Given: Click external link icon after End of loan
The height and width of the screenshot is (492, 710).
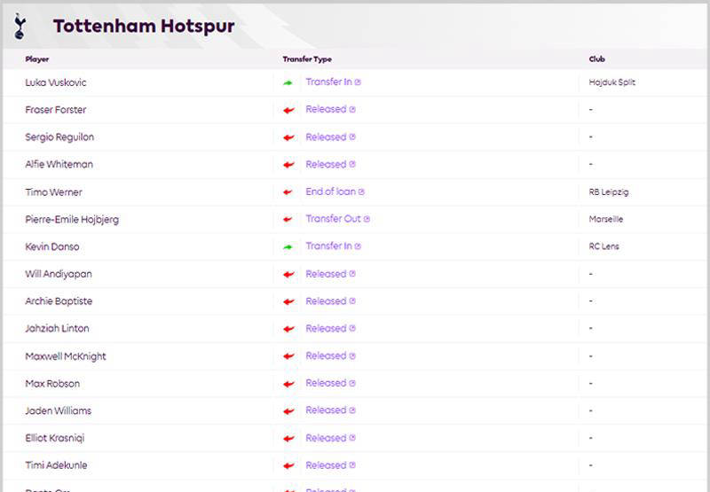Looking at the screenshot, I should [x=361, y=191].
